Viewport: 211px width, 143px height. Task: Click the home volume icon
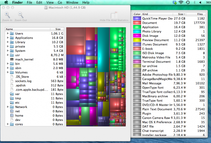[12, 115]
